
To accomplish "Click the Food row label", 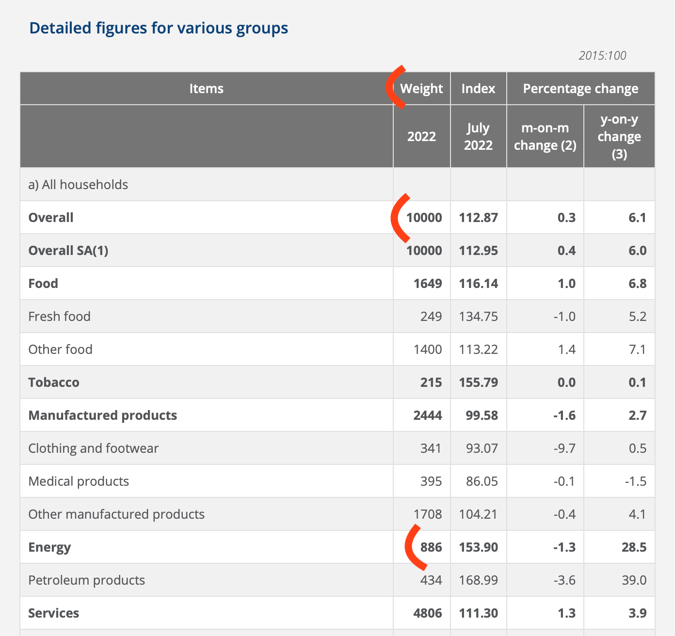I will 43,284.
